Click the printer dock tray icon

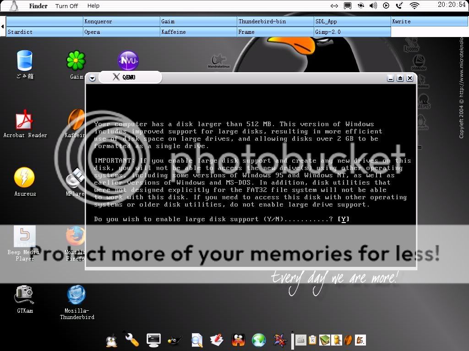[300, 340]
